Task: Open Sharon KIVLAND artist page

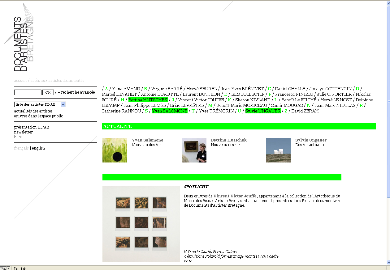Action: (x=253, y=100)
